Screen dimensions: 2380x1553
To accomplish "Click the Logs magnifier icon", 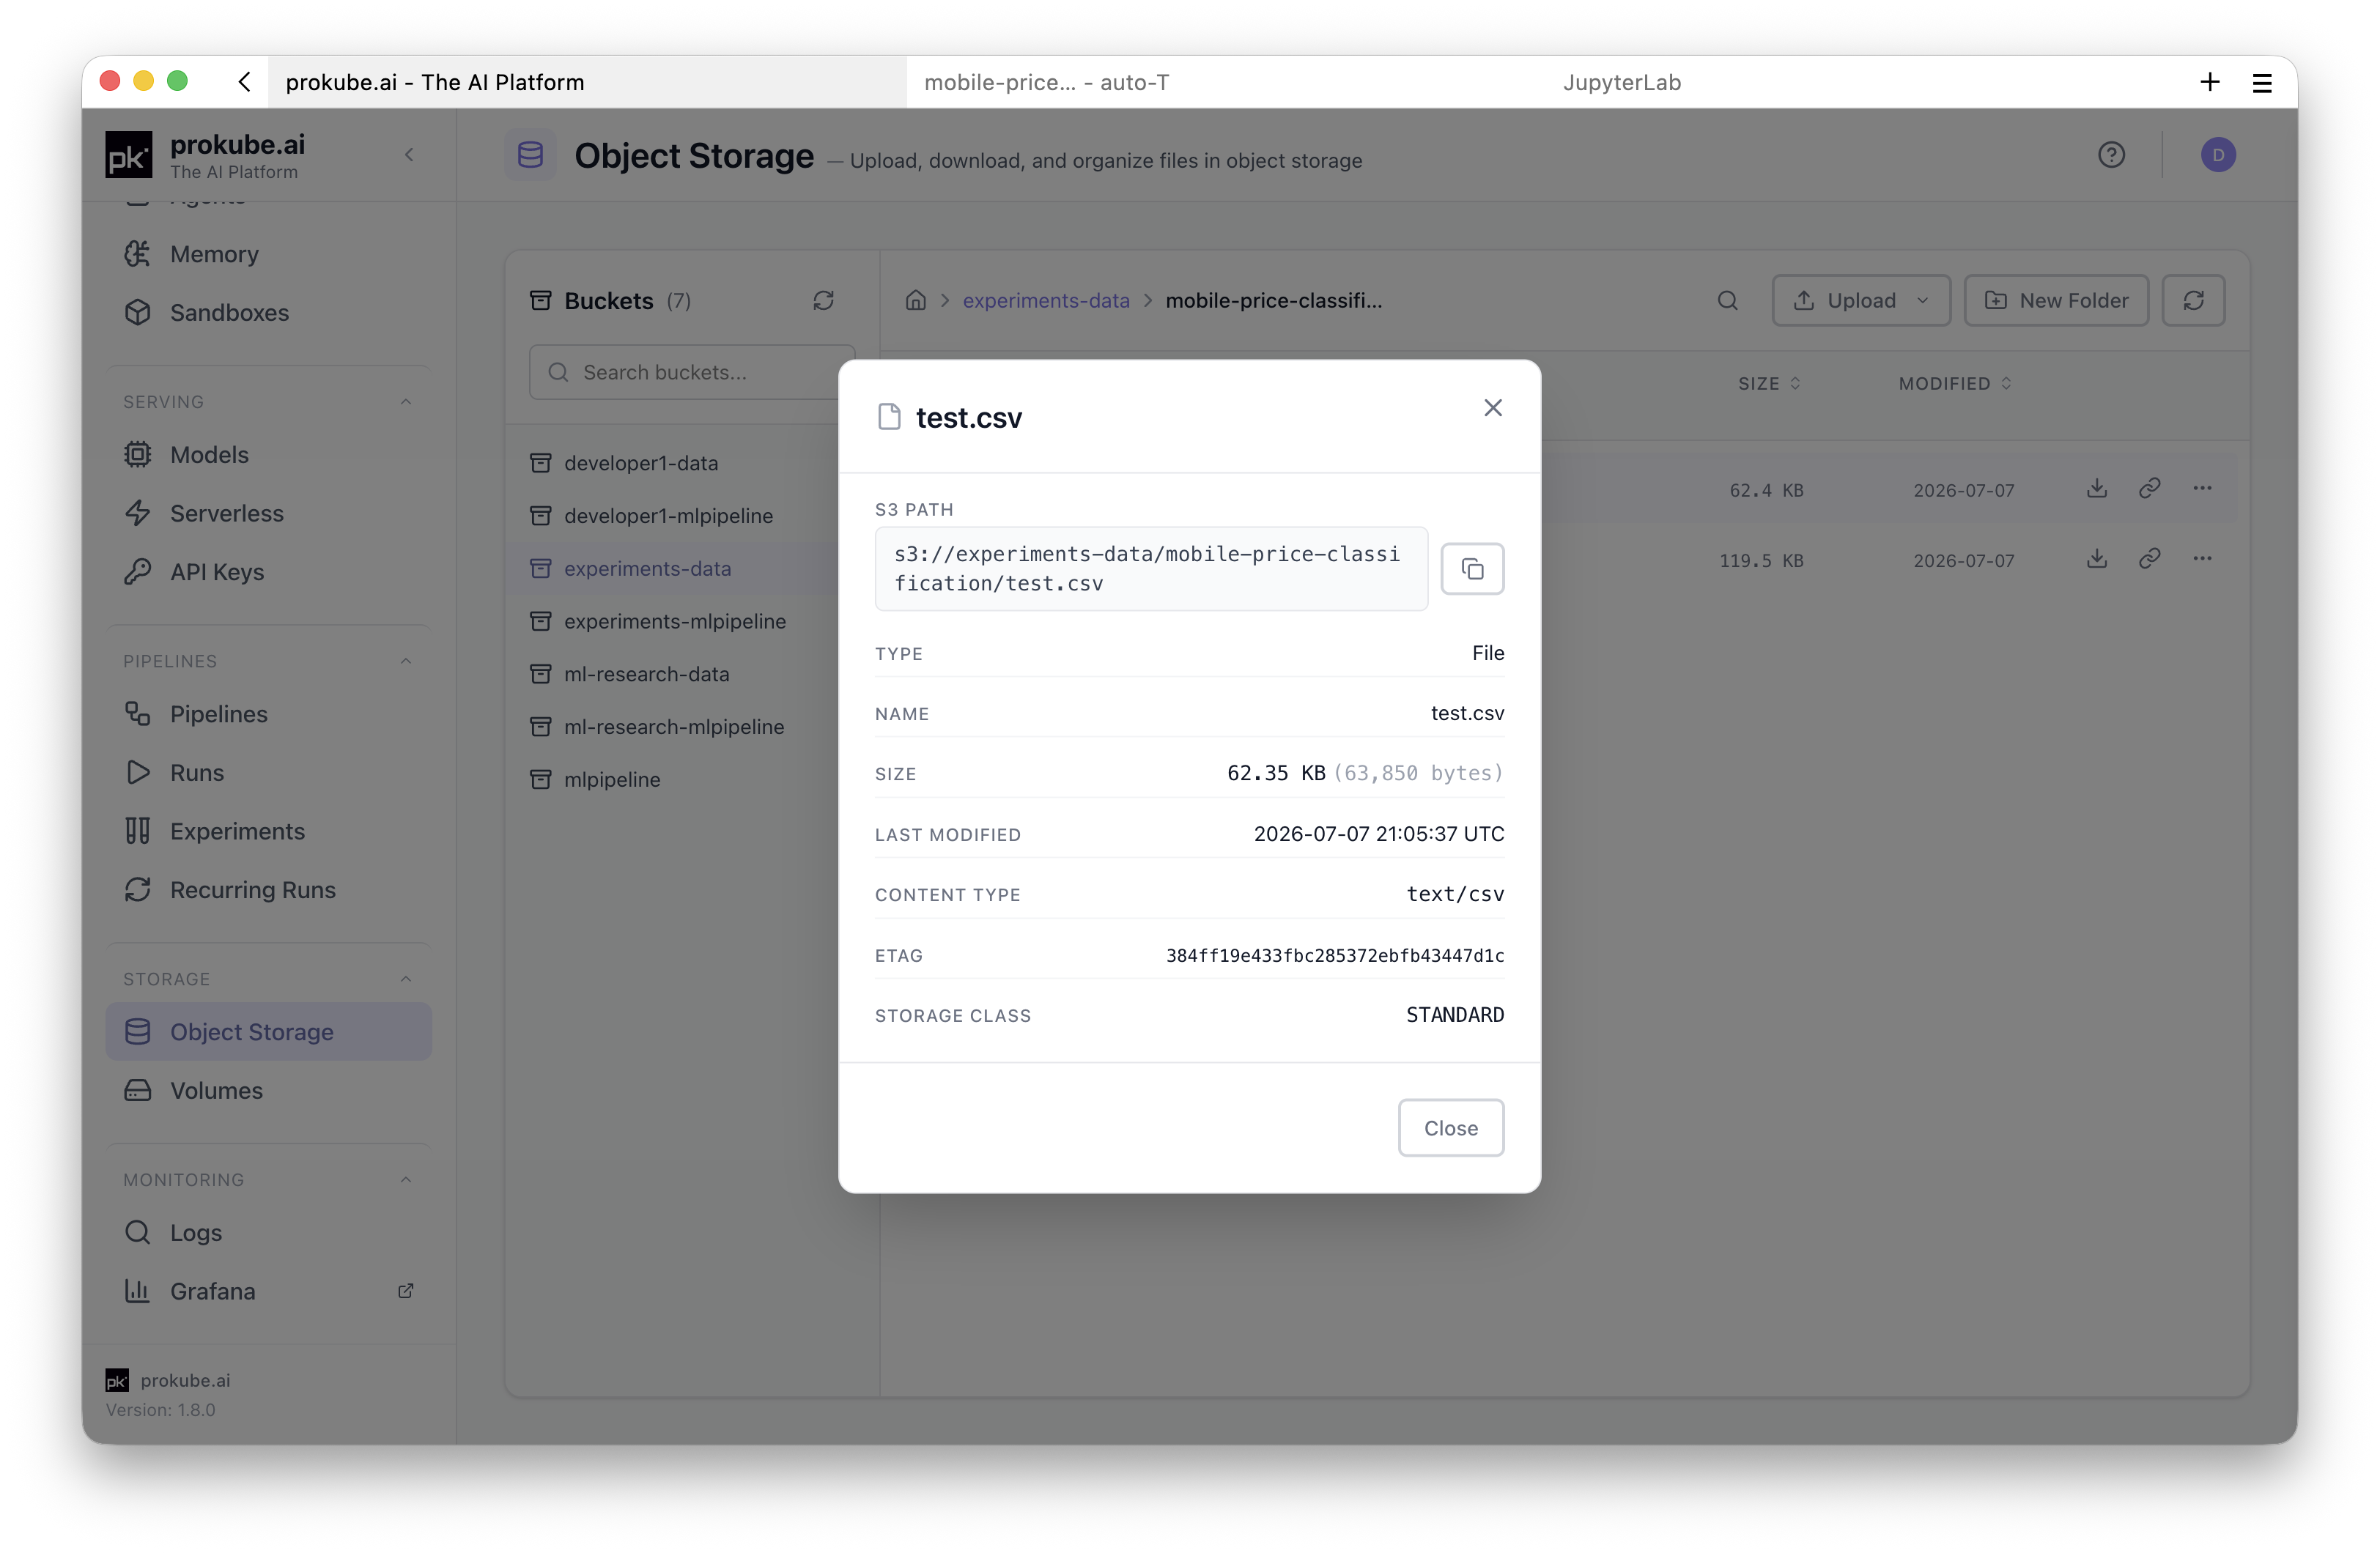I will 138,1233.
